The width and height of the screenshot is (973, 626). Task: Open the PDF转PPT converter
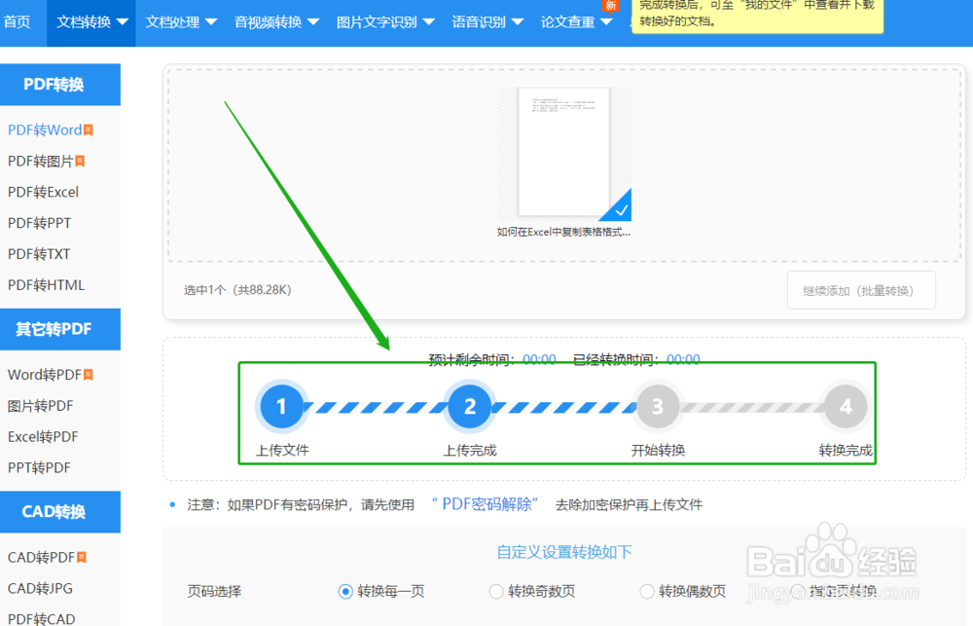click(x=38, y=223)
